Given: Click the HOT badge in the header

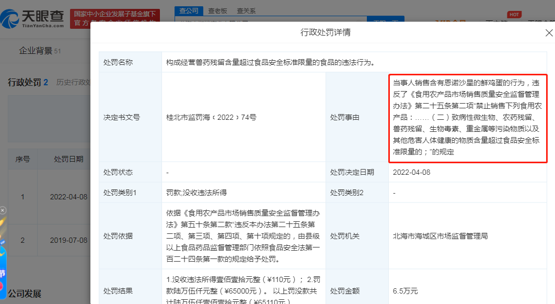Looking at the screenshot, I should (514, 14).
